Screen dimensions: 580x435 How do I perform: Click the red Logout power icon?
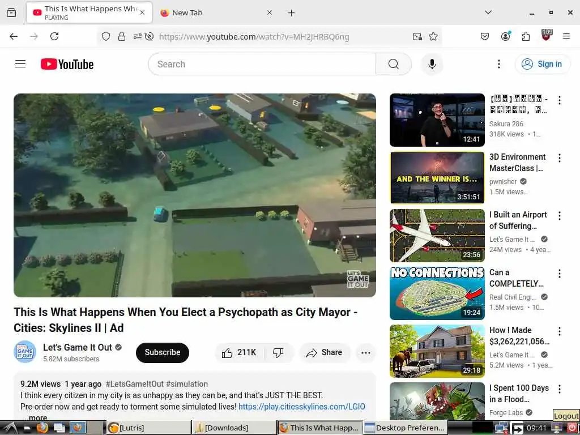572,428
